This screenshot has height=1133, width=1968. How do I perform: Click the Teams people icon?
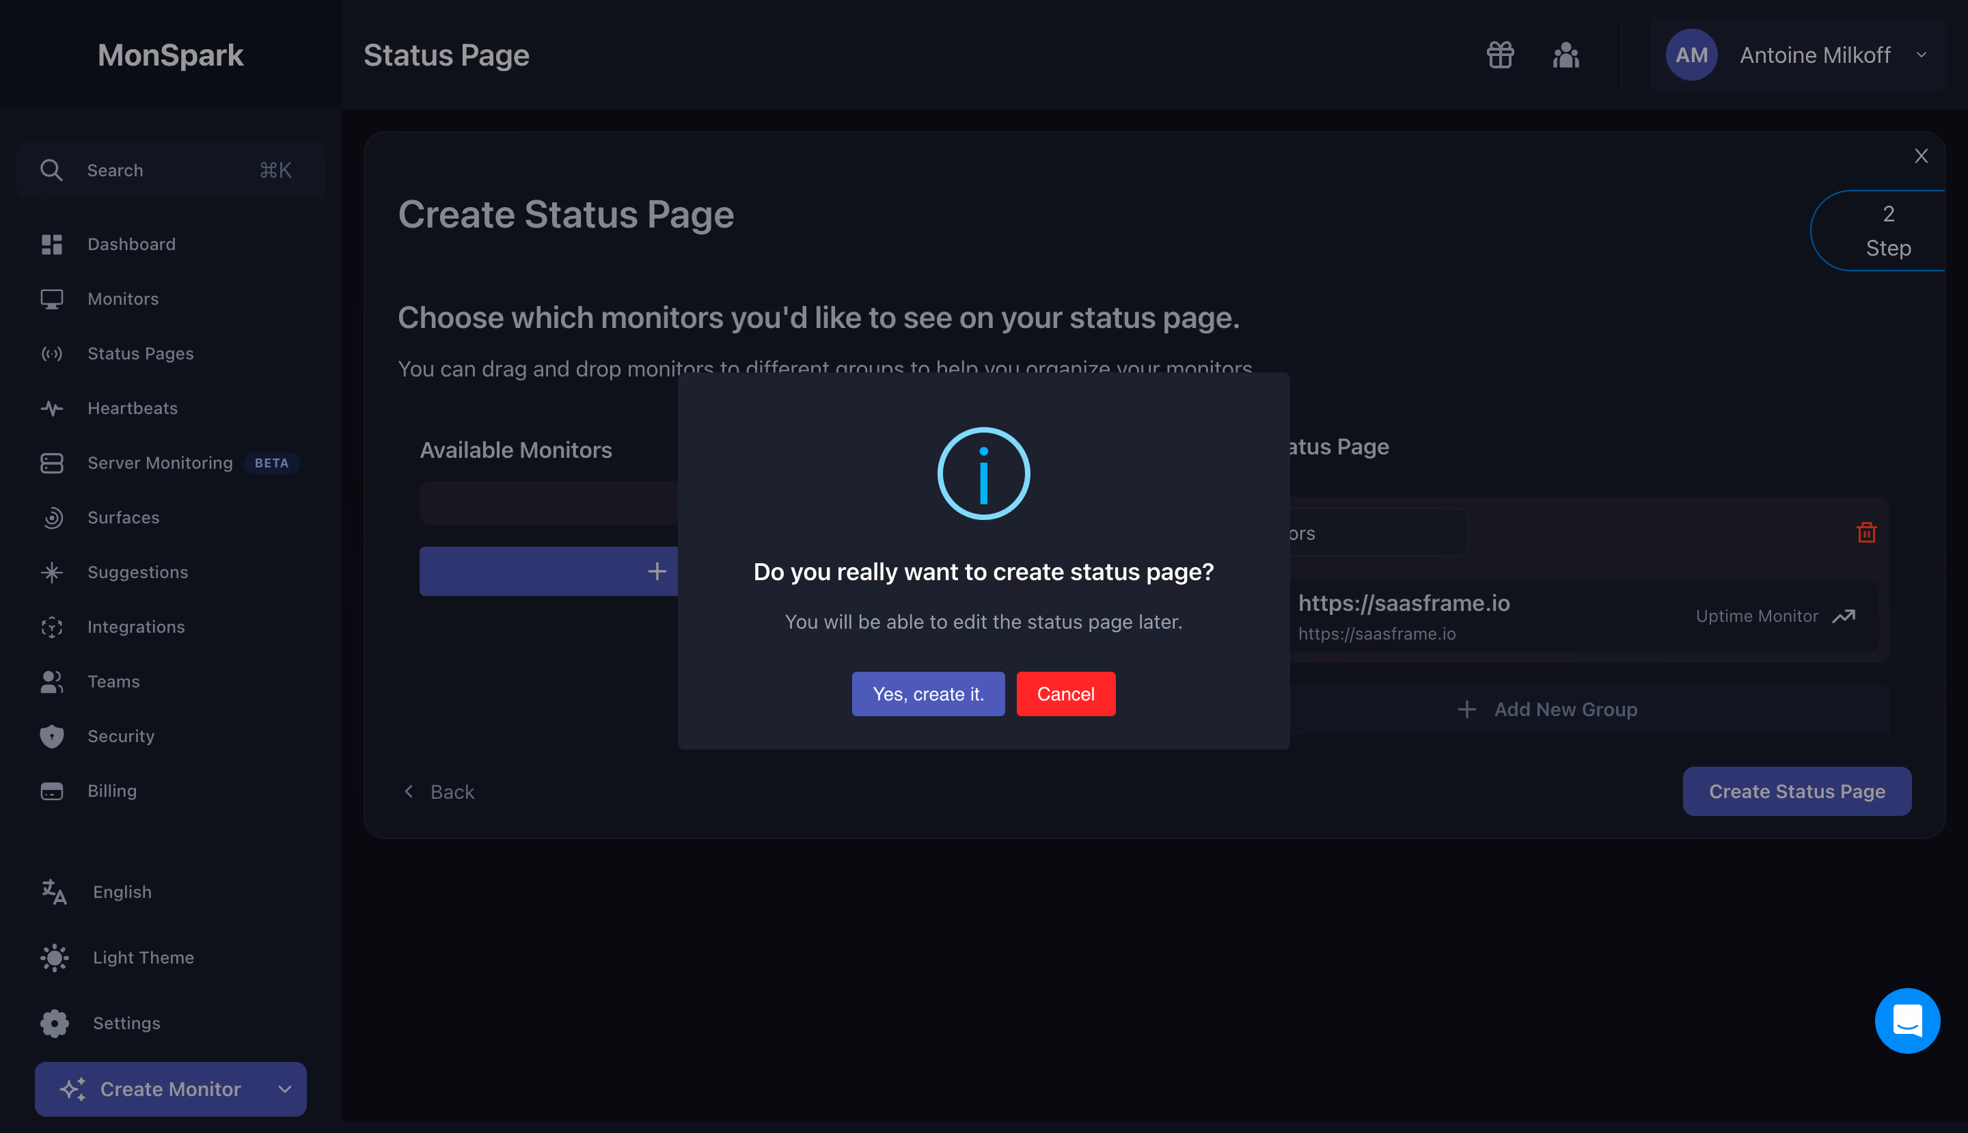pyautogui.click(x=51, y=682)
